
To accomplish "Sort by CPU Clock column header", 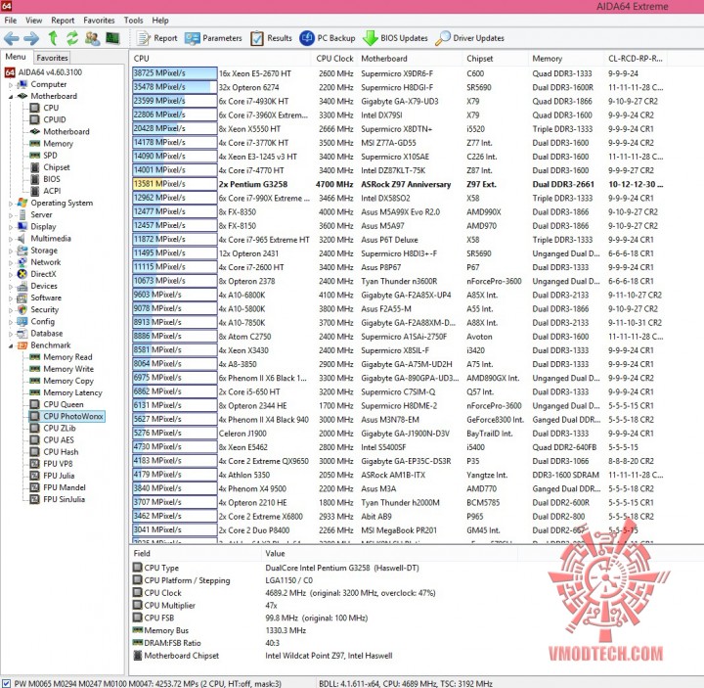I will tap(334, 59).
